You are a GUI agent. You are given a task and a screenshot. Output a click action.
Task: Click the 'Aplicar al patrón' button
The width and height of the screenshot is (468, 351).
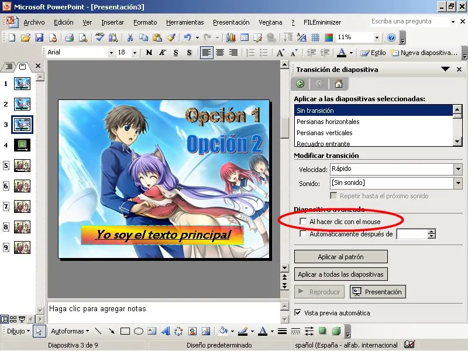340,257
